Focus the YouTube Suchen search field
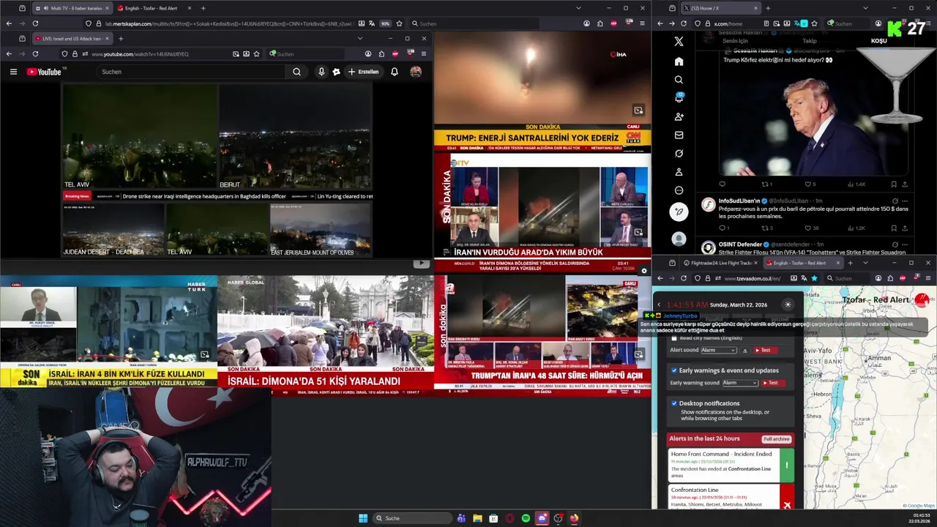Screen dimensions: 937x527 [x=190, y=72]
